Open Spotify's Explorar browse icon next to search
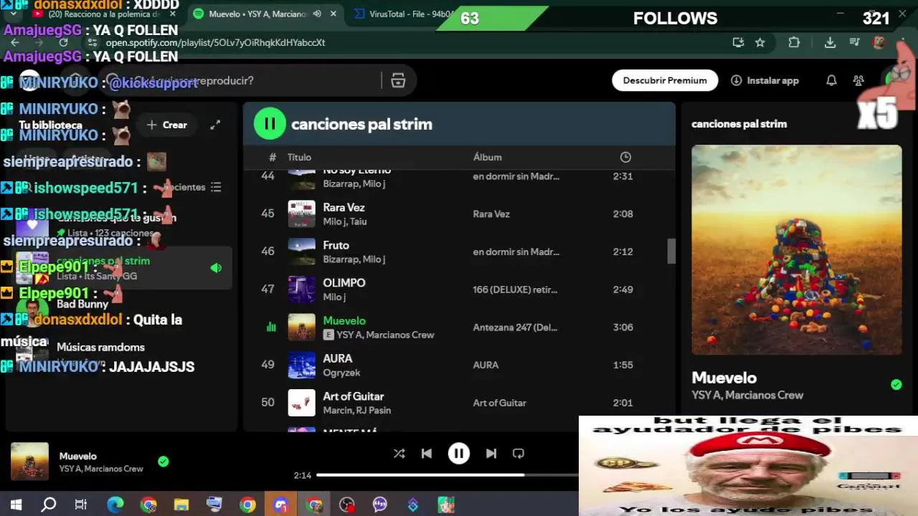Screen dimensions: 918x516 pyautogui.click(x=398, y=80)
